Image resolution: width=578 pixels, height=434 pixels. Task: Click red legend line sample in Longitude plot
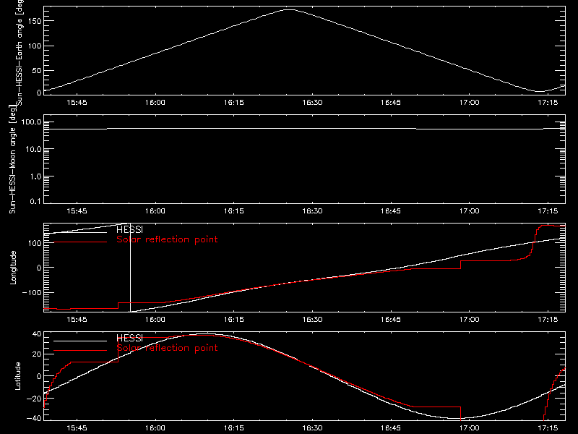(80, 242)
